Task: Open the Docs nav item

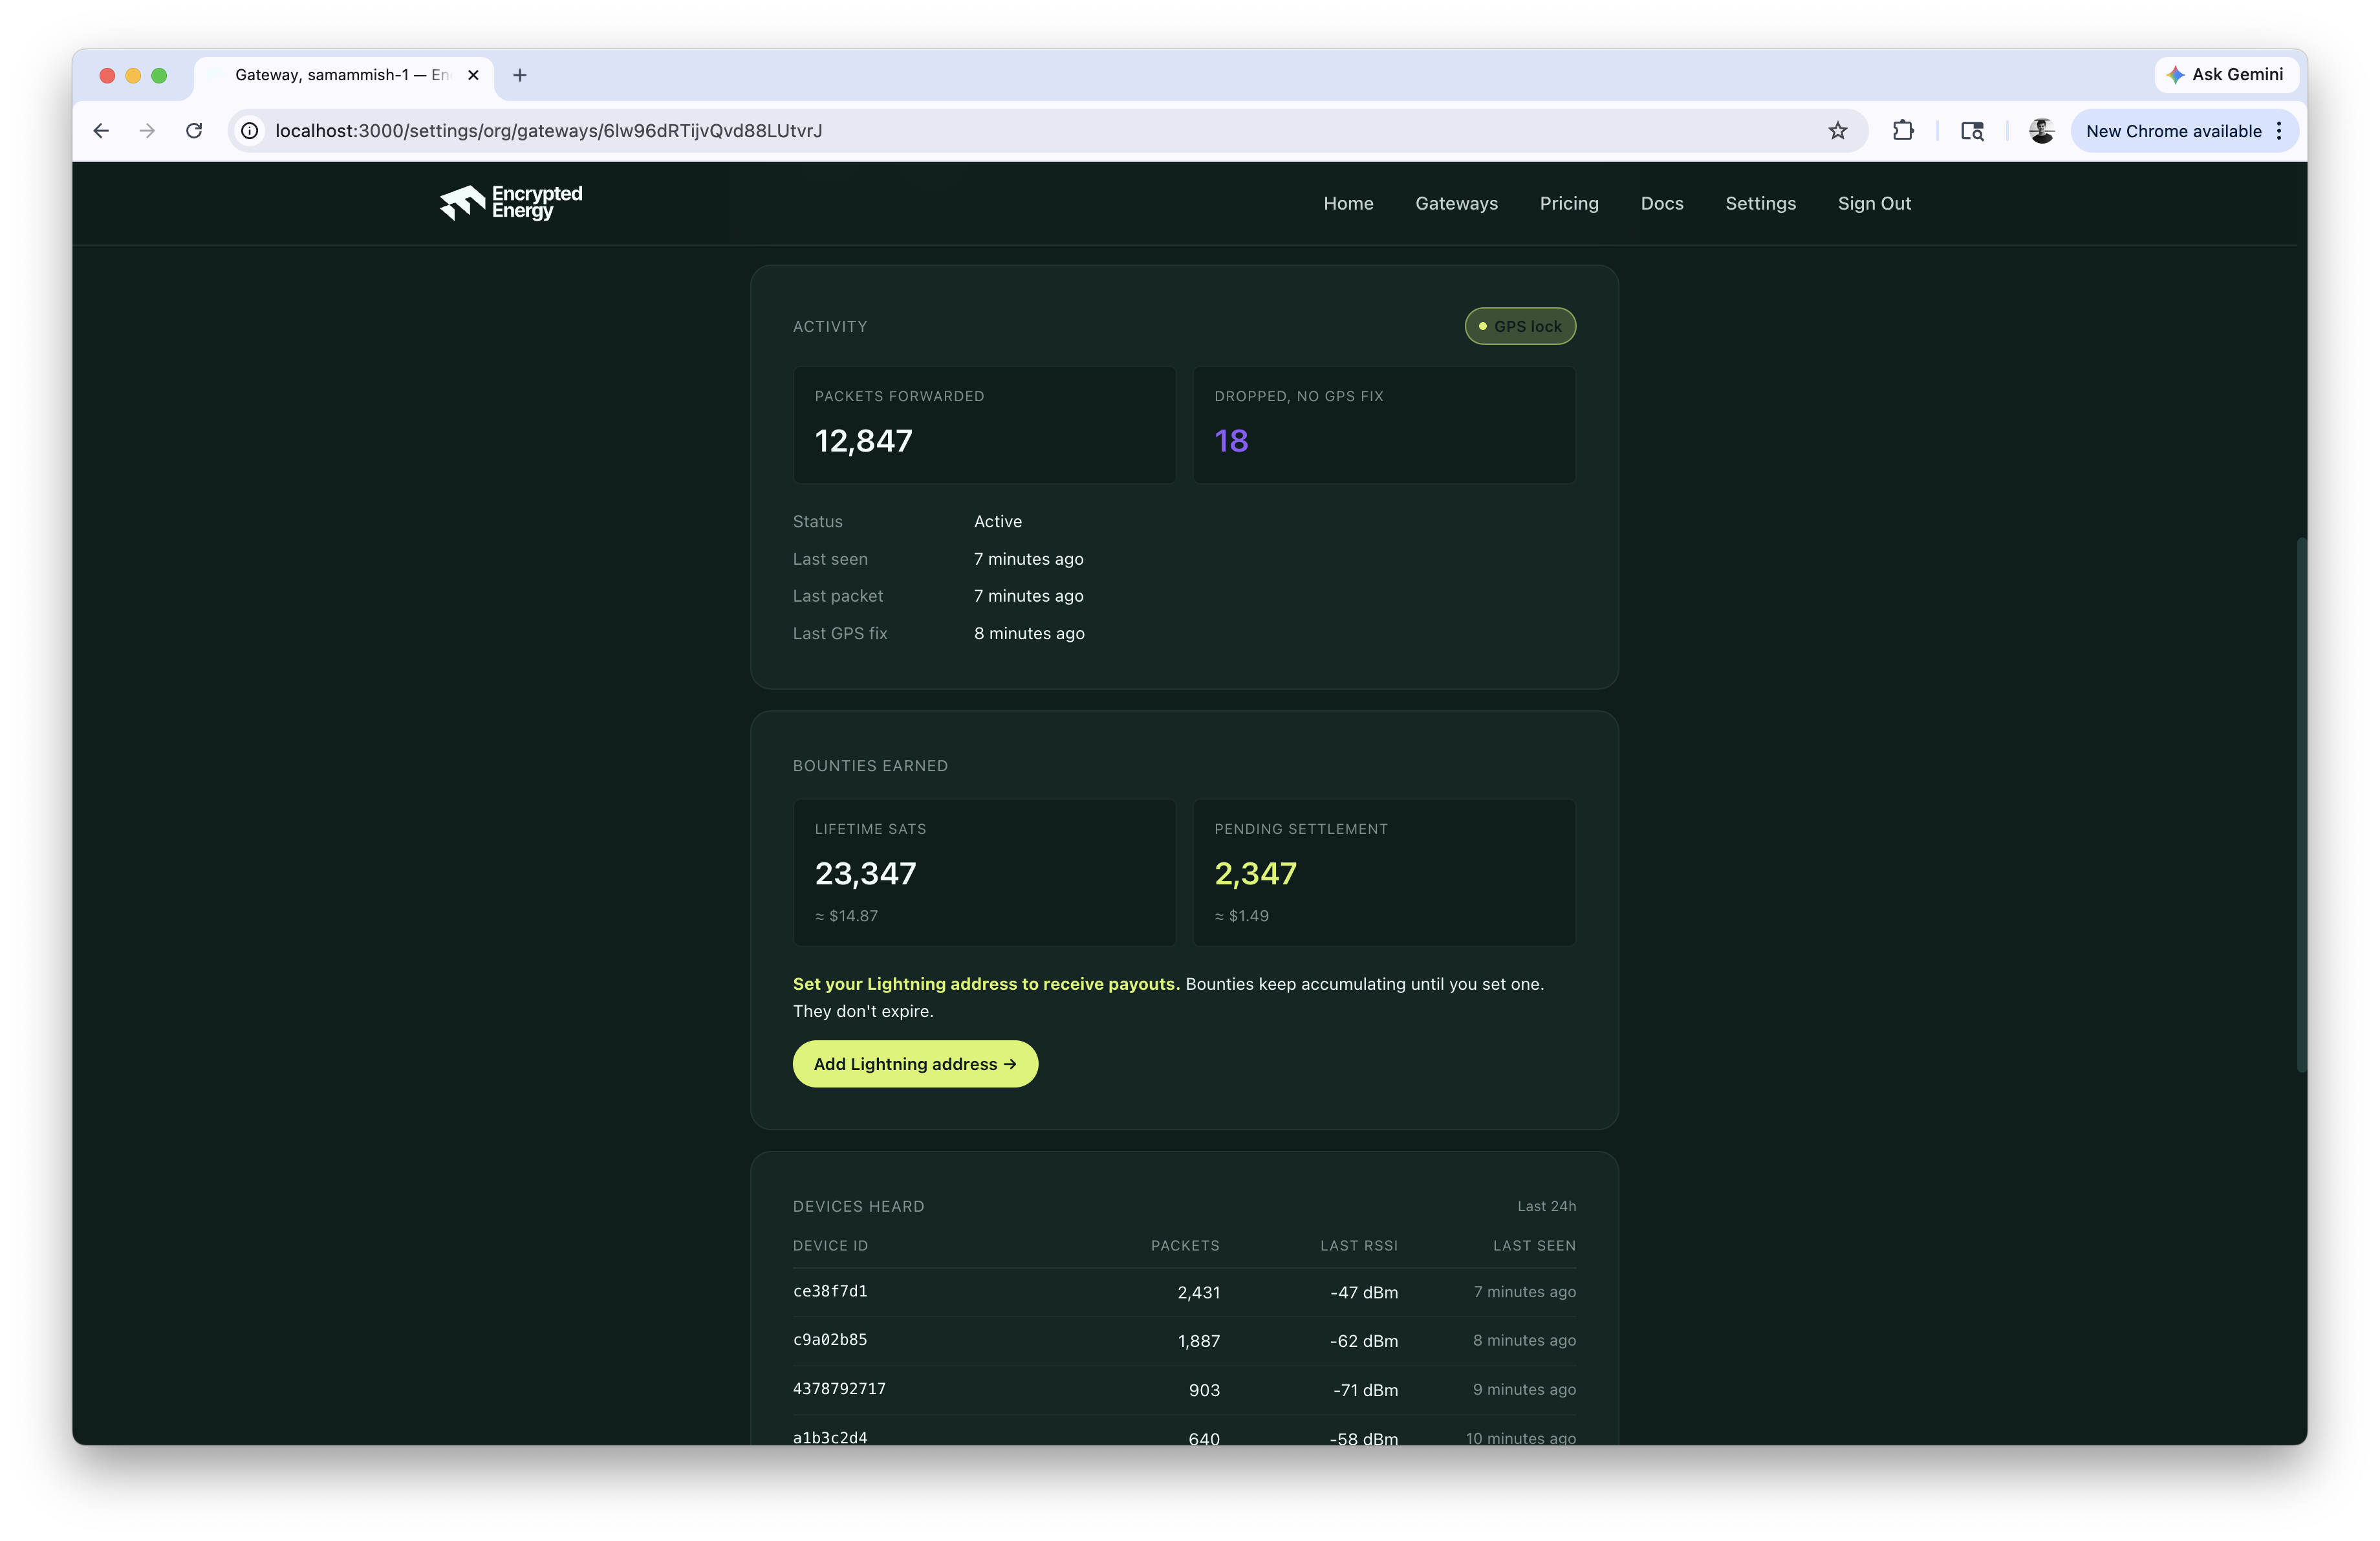Action: tap(1661, 203)
